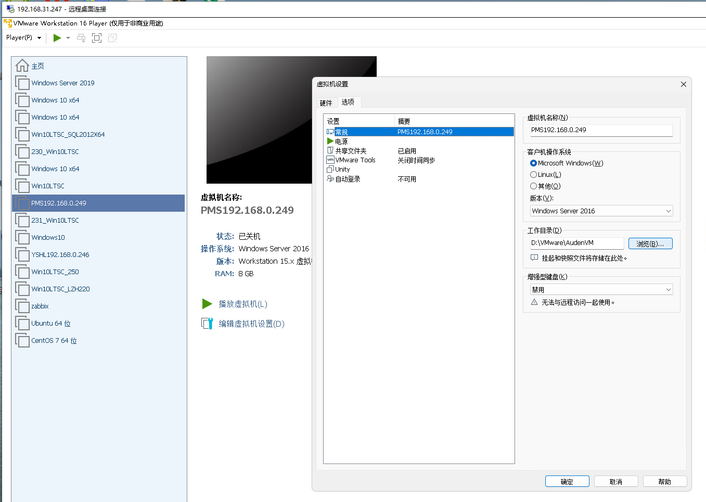
Task: Choose the Linux guest OS radio button
Action: coord(533,175)
